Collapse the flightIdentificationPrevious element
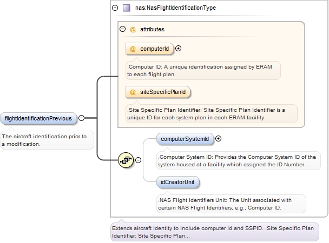 click(81, 118)
